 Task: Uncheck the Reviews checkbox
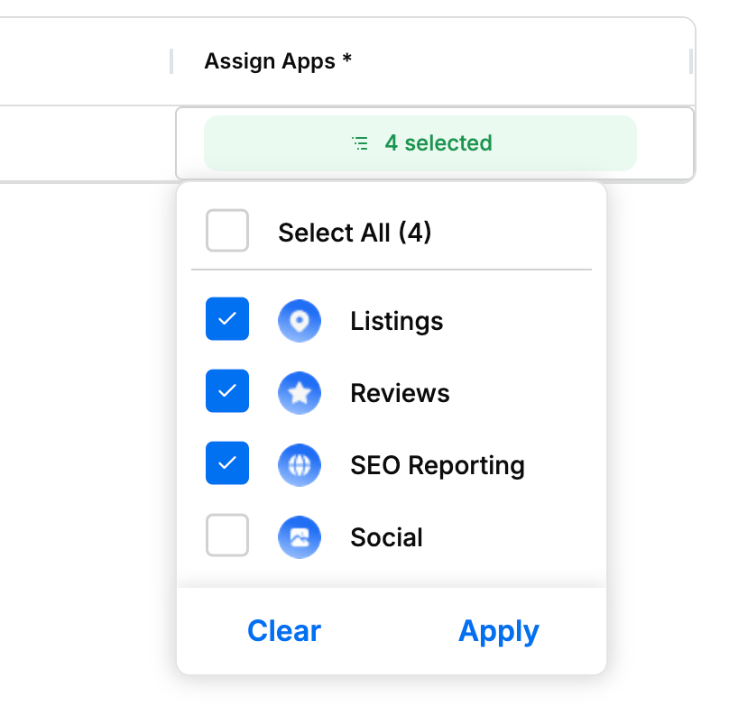click(227, 391)
